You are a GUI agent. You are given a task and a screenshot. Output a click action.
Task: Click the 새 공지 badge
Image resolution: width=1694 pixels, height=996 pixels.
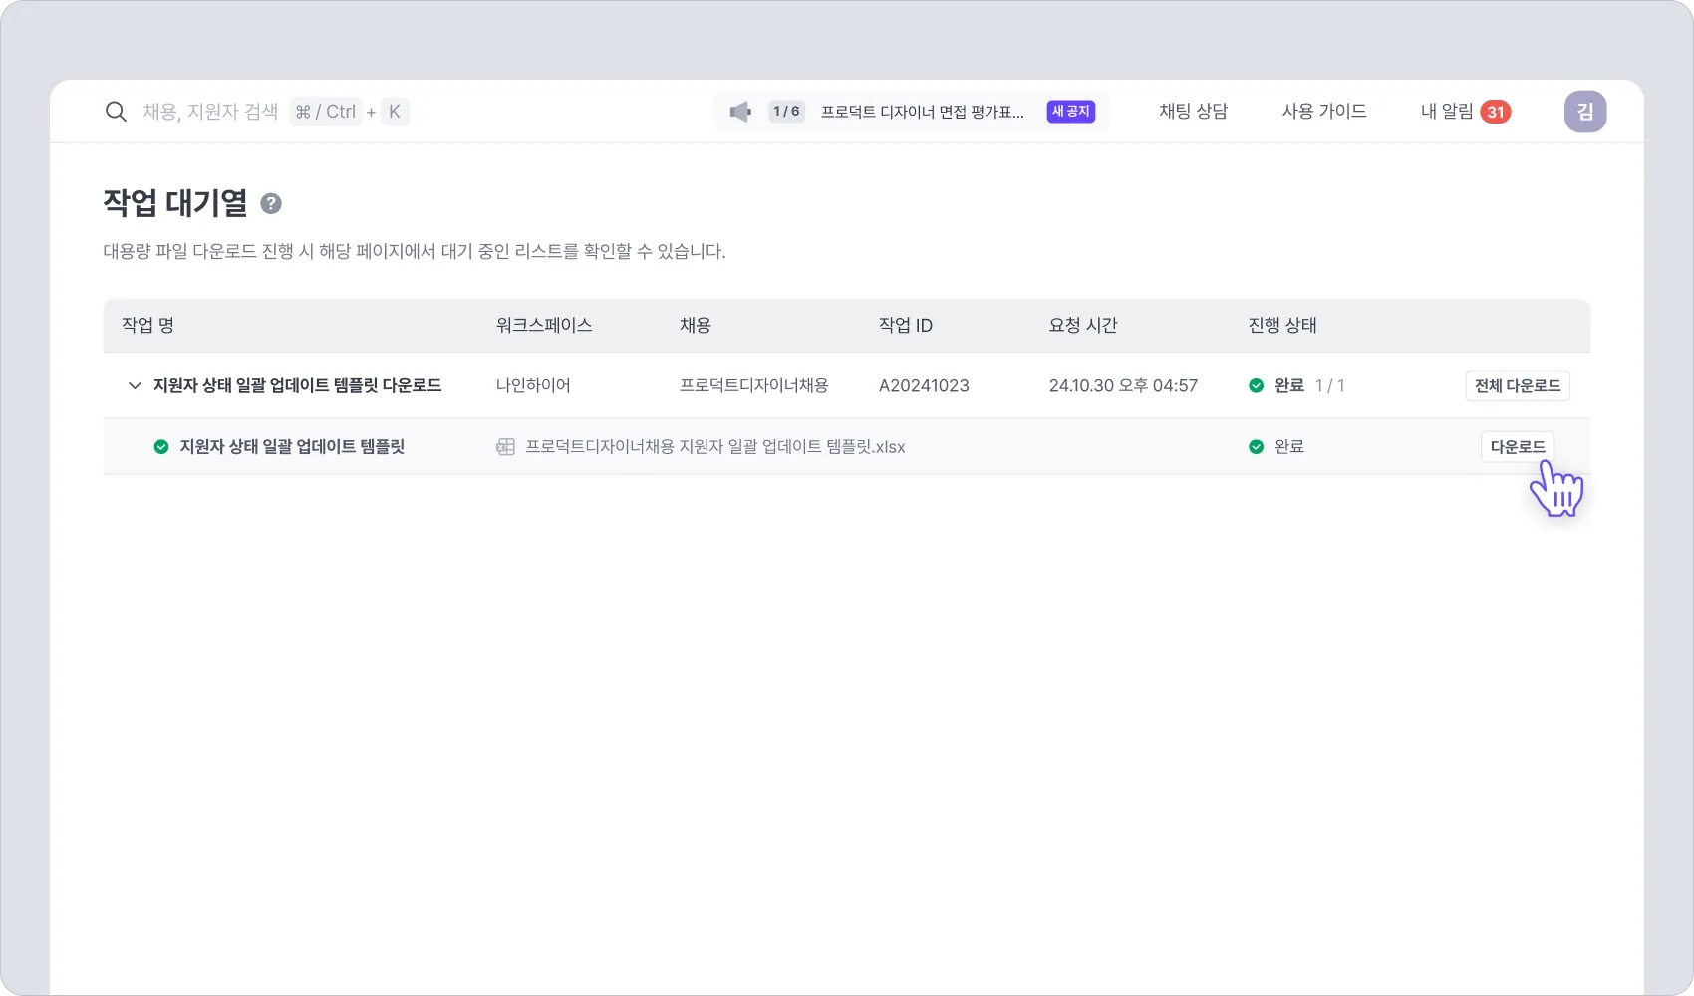point(1071,112)
